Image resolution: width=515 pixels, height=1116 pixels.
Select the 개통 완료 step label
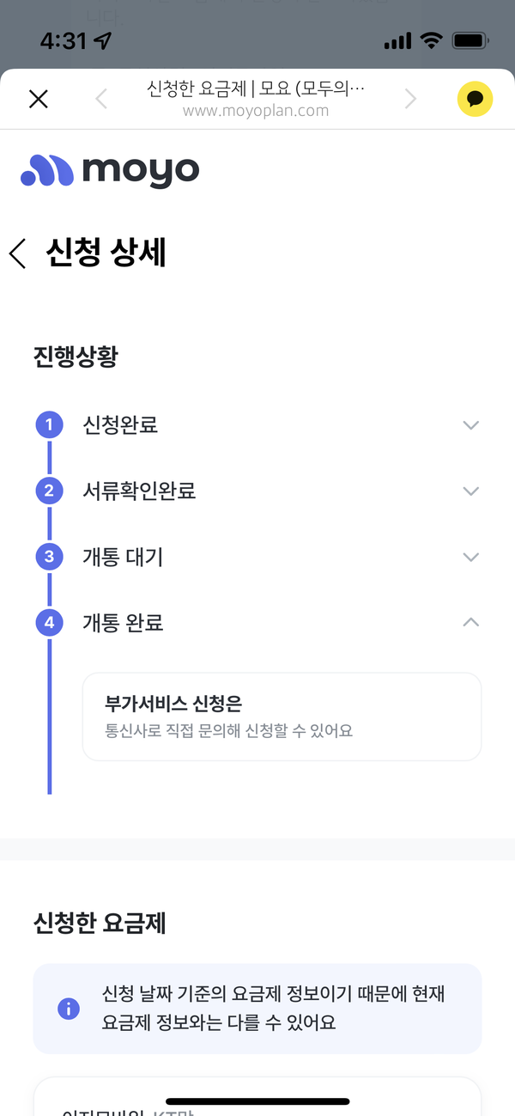pos(123,623)
